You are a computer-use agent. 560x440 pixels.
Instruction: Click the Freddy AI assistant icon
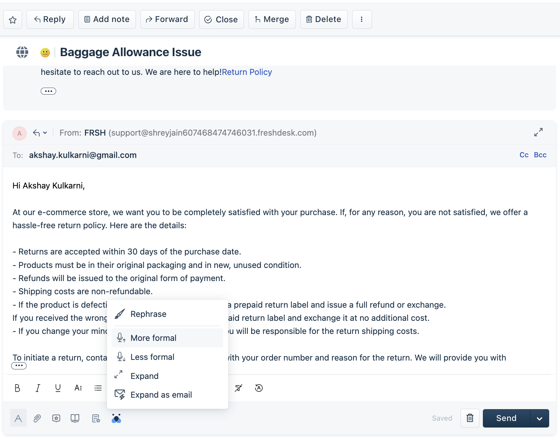pos(116,418)
